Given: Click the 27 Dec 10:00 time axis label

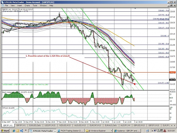Looking at the screenshot, I should [61, 122].
